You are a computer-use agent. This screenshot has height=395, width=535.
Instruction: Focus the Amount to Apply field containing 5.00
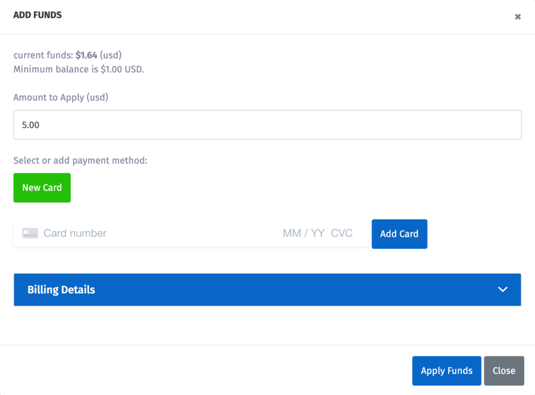(x=267, y=125)
